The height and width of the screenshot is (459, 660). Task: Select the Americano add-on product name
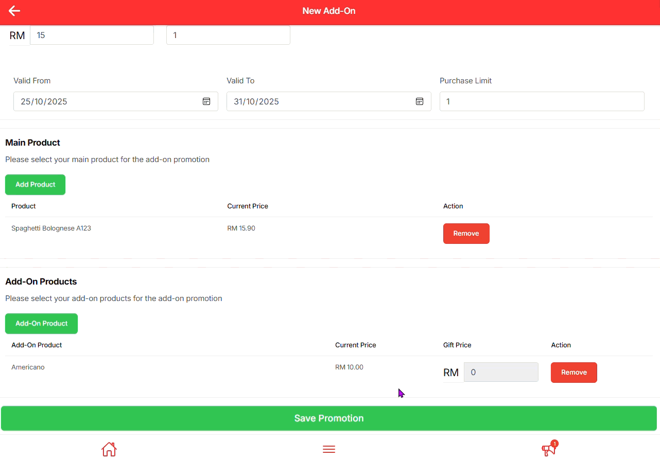(x=28, y=367)
